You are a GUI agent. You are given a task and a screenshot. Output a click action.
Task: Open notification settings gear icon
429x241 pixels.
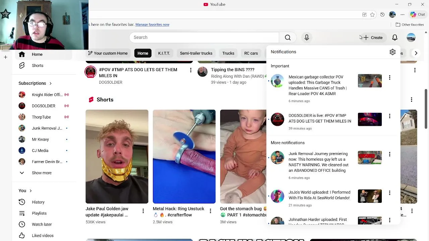click(392, 52)
